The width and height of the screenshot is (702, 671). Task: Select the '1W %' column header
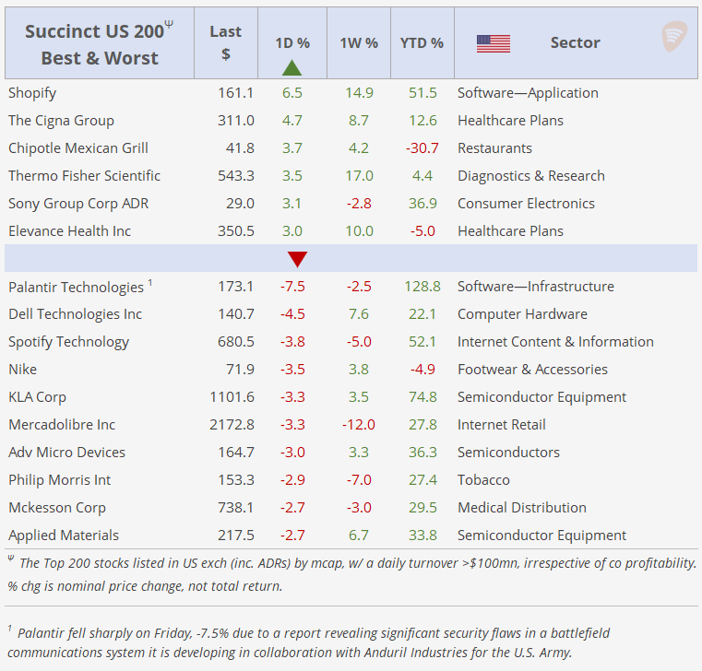click(359, 43)
